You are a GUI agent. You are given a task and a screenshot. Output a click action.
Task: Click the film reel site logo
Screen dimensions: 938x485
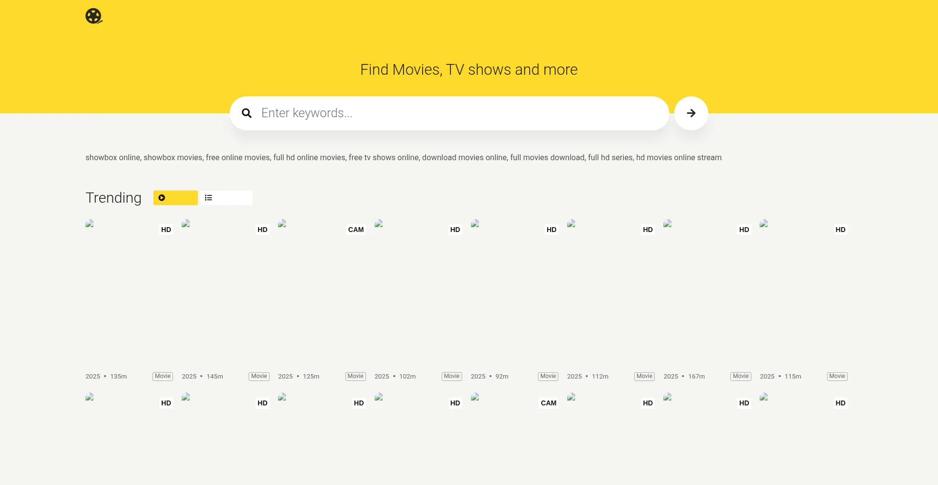[93, 16]
